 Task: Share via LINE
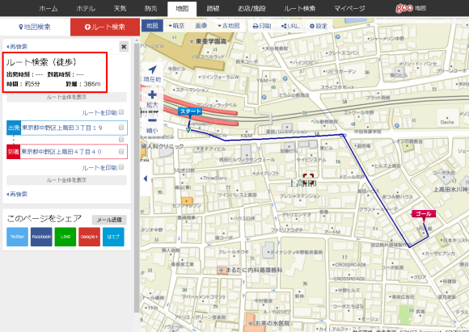pos(65,237)
